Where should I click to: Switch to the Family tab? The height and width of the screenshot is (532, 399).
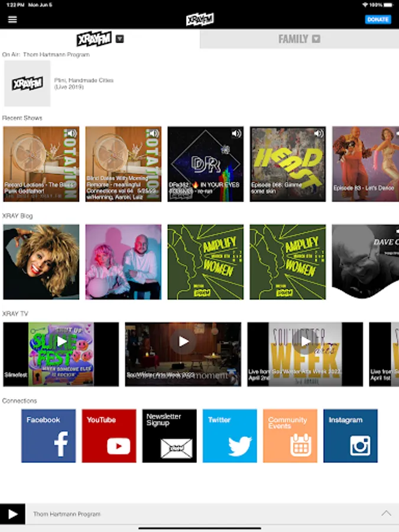tap(299, 38)
